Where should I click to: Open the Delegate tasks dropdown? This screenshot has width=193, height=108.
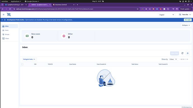[29, 59]
